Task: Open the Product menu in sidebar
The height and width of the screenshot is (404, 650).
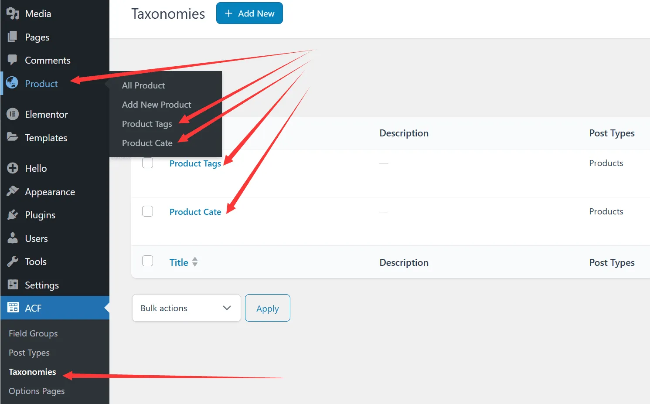Action: coord(41,84)
